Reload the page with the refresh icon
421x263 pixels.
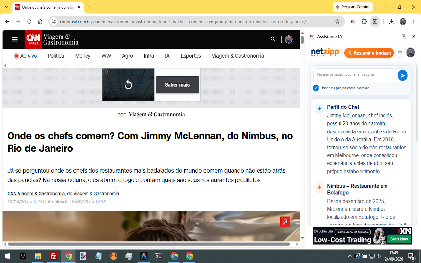29,22
